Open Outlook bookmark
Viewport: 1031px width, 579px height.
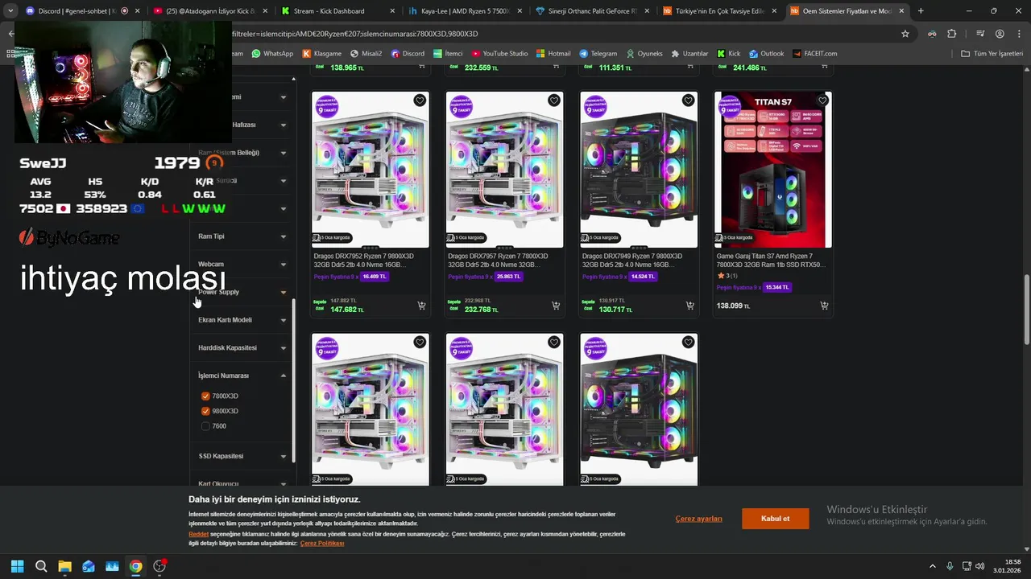(766, 54)
